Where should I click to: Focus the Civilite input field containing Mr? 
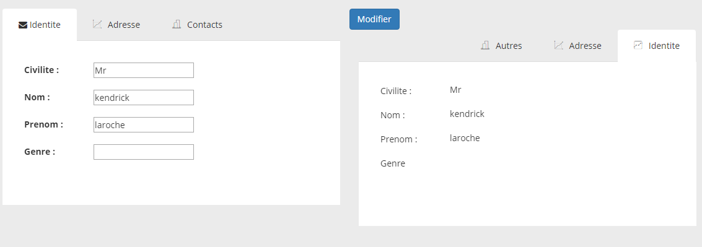pyautogui.click(x=144, y=70)
